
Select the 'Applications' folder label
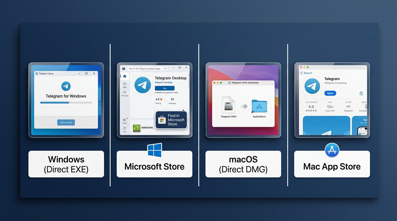259,117
